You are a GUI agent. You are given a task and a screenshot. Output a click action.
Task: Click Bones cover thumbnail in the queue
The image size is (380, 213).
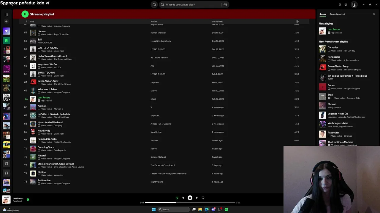322,87
